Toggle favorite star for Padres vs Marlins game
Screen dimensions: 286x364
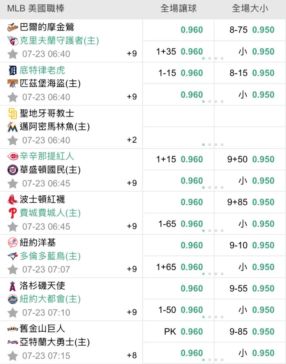pos(13,141)
